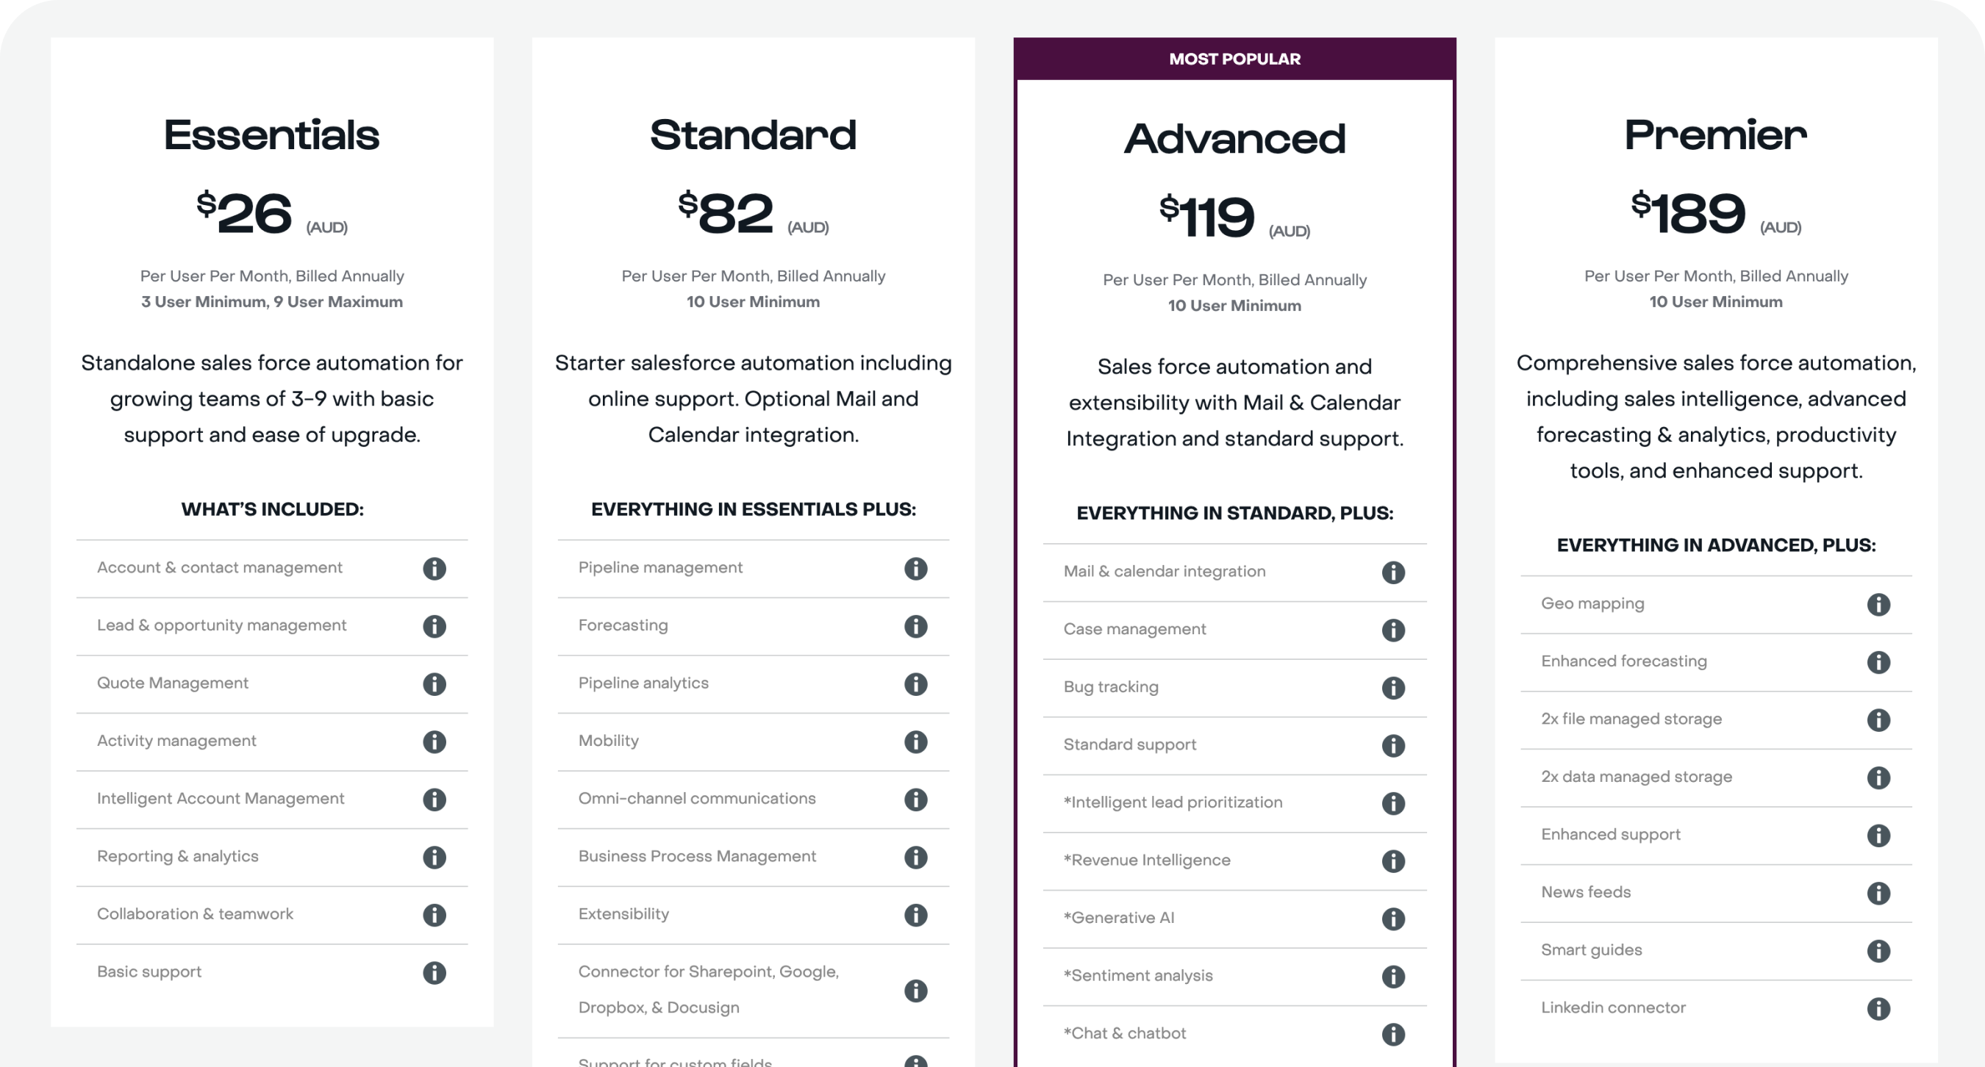
Task: Open info for Connector for Sharepoint, Google, Dropbox
Action: click(x=915, y=990)
